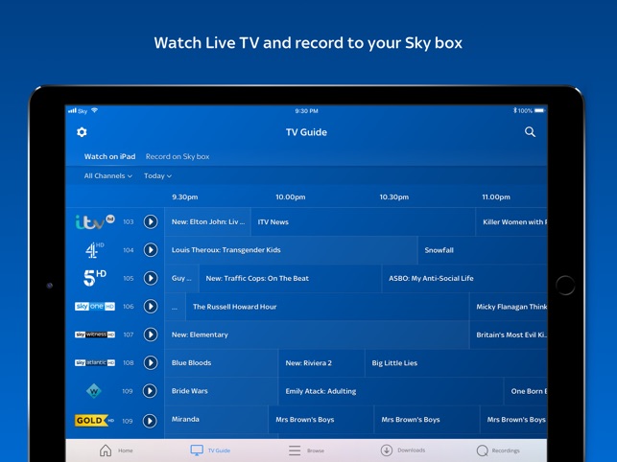Click the TV Guide page title

[x=306, y=132]
